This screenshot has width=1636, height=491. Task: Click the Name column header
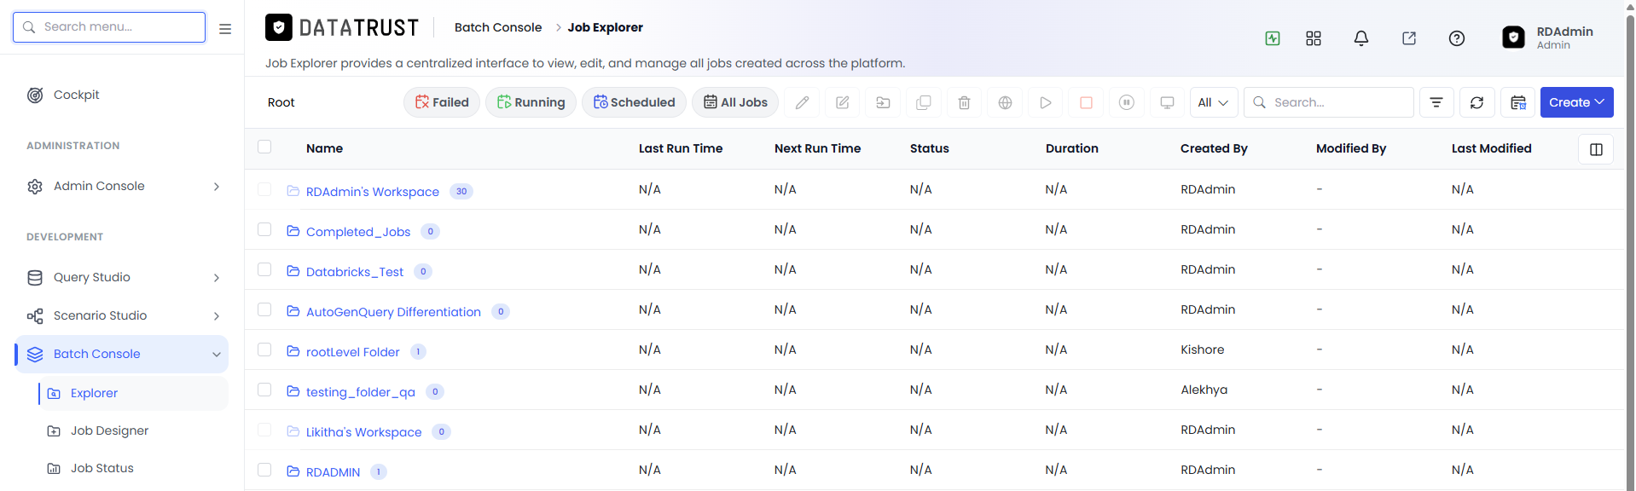pos(324,148)
